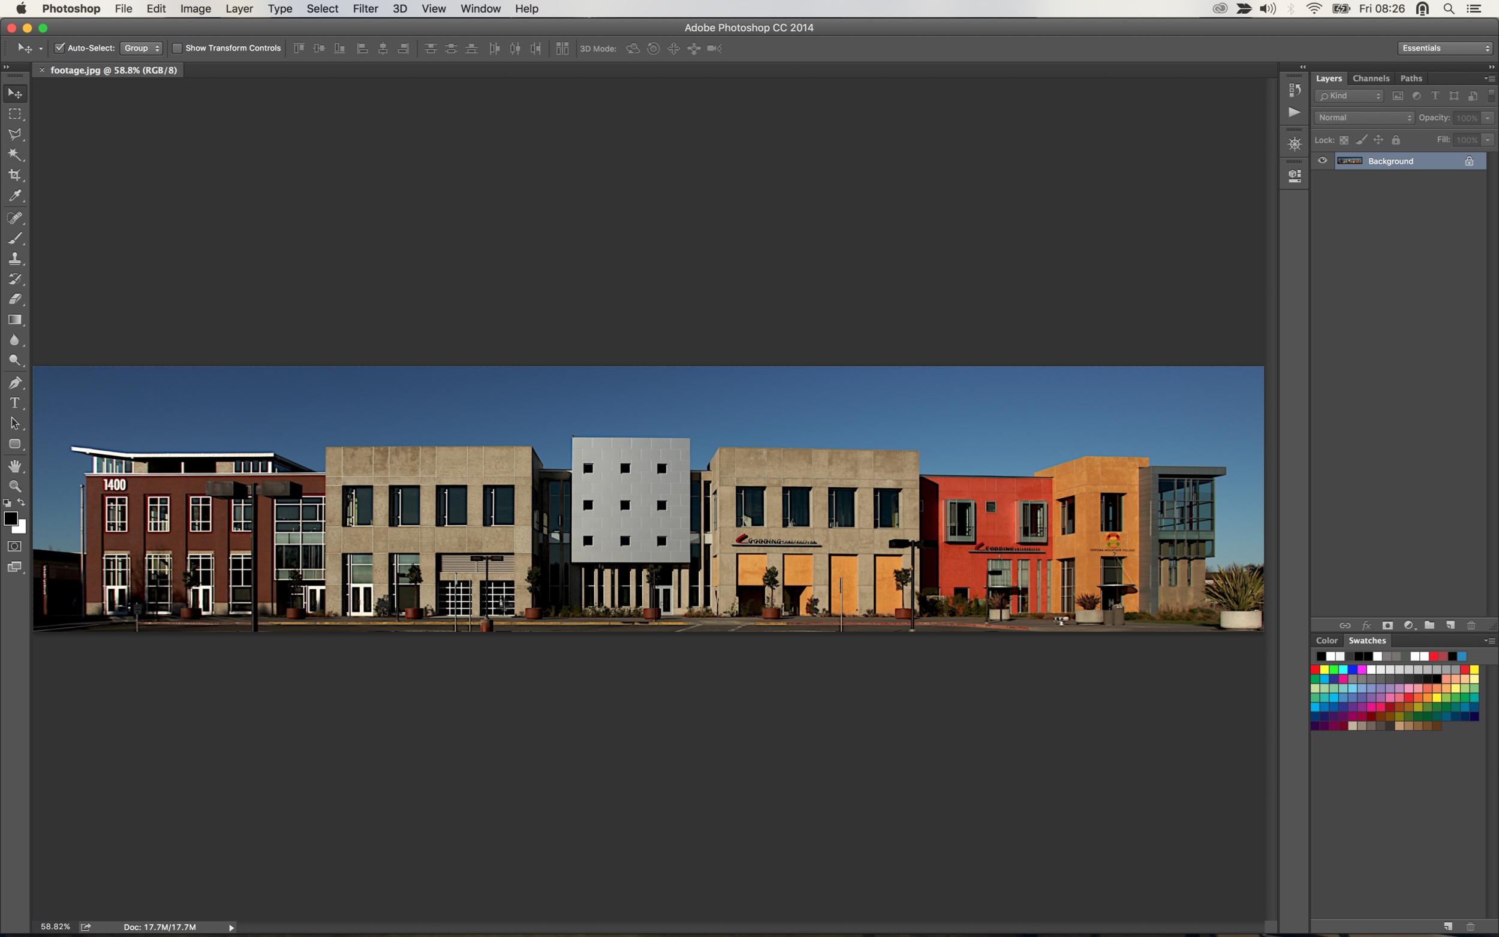Switch to the Paths tab
Image resolution: width=1499 pixels, height=937 pixels.
(1411, 79)
